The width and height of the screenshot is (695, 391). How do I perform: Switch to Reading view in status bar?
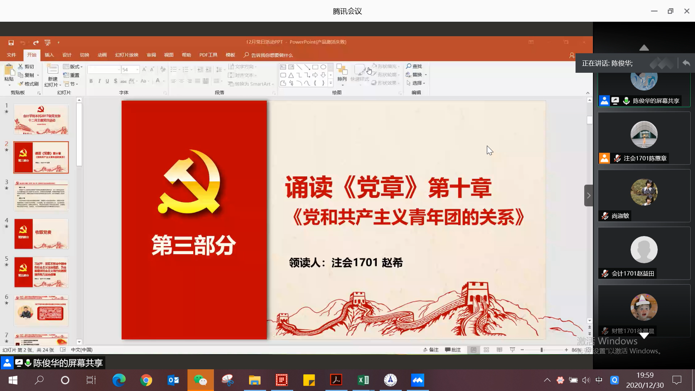499,350
